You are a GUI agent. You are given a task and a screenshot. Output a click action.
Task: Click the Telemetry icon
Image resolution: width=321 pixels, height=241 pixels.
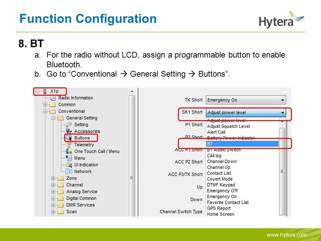pos(69,145)
